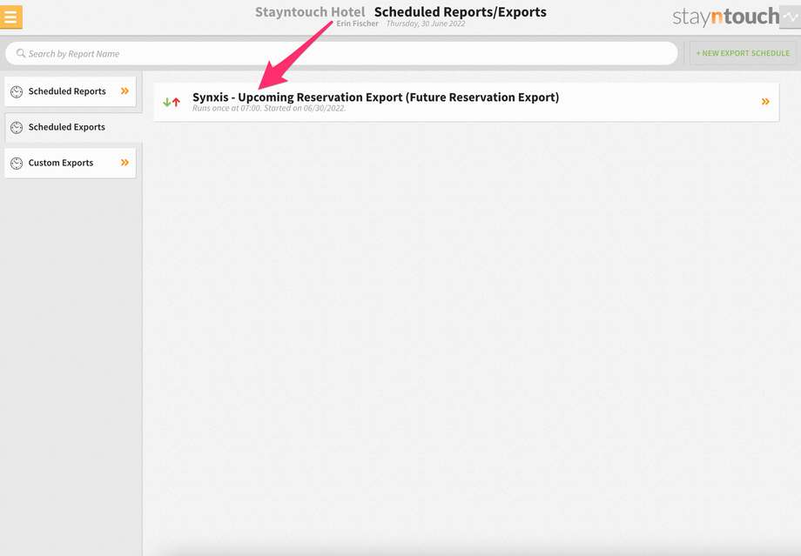Expand Custom Exports via its chevron
The height and width of the screenshot is (556, 801).
pyautogui.click(x=125, y=163)
